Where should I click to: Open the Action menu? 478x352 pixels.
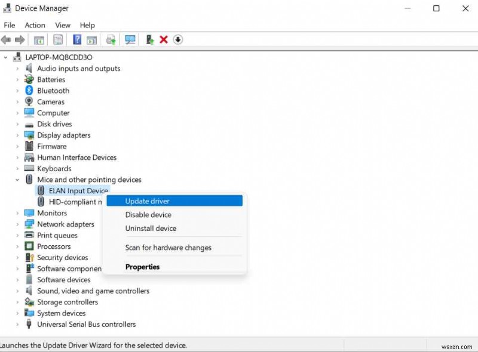35,25
